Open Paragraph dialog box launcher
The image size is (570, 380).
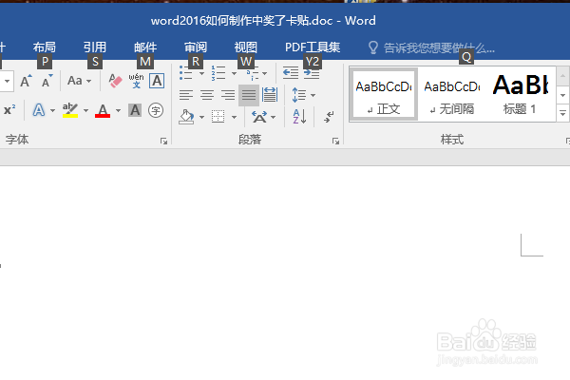click(335, 142)
